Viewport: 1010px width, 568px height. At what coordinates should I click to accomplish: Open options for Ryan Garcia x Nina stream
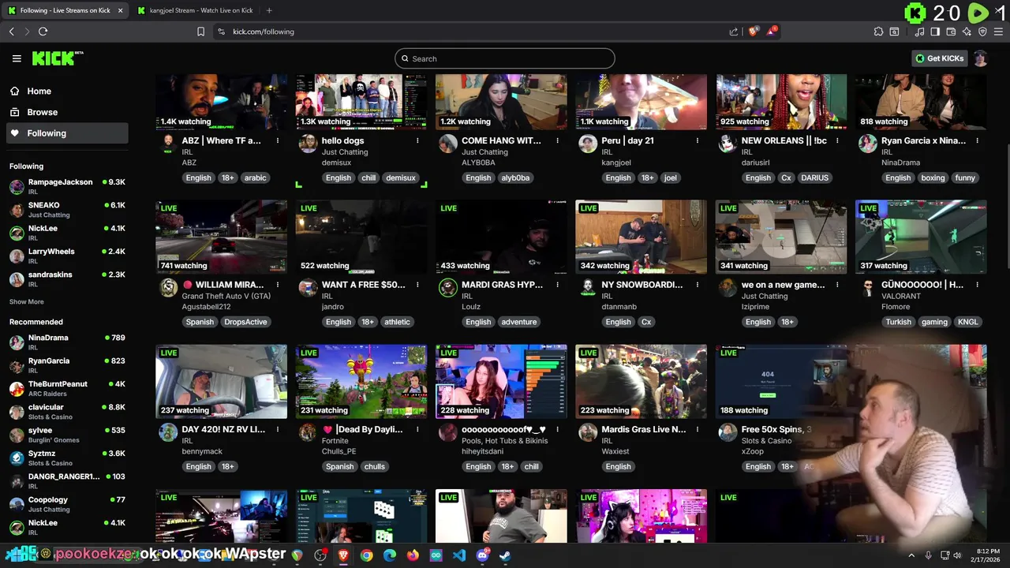[x=977, y=140]
